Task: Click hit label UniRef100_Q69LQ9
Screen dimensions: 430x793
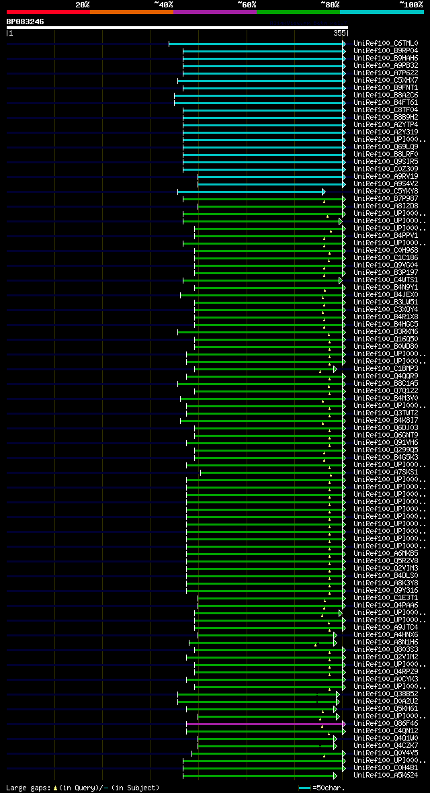Action: click(386, 147)
